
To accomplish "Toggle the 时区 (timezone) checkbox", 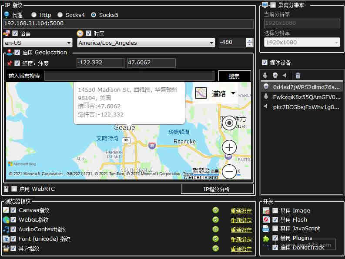I will click(88, 33).
